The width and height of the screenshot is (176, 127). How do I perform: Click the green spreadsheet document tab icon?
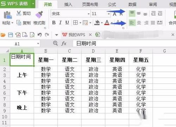[x=98, y=35]
